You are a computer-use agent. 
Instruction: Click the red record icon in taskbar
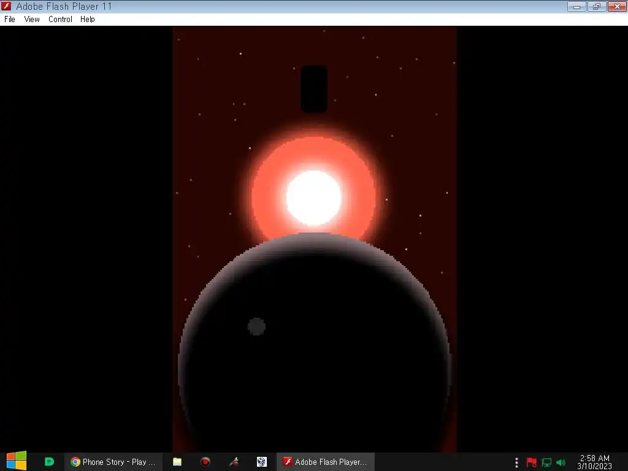pyautogui.click(x=205, y=462)
